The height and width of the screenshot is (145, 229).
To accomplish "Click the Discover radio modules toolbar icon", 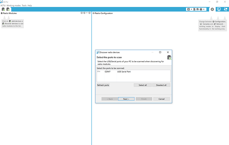I will click(x=8, y=9).
